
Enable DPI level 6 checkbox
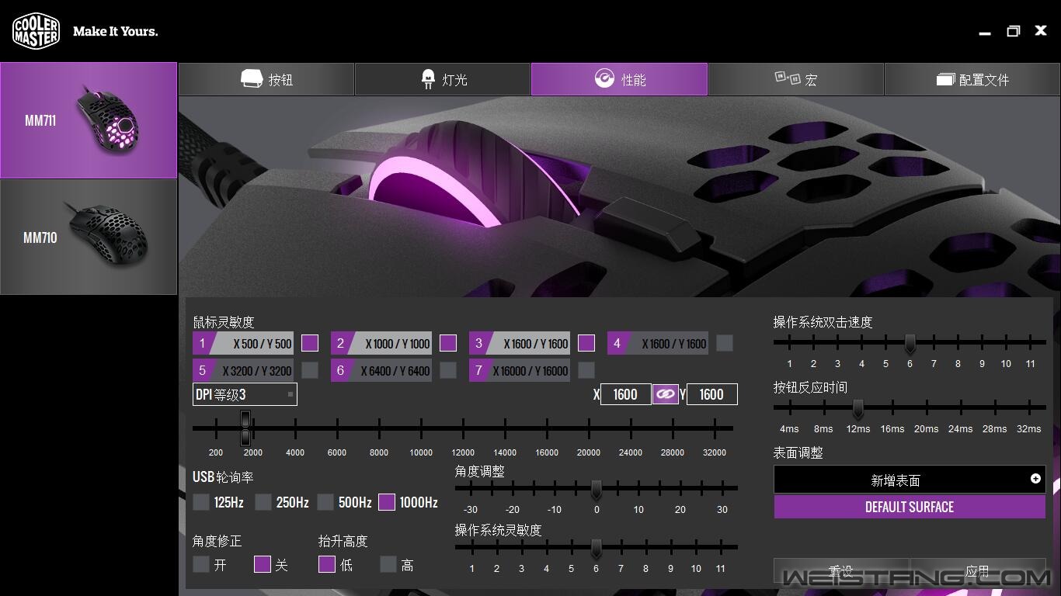point(448,370)
